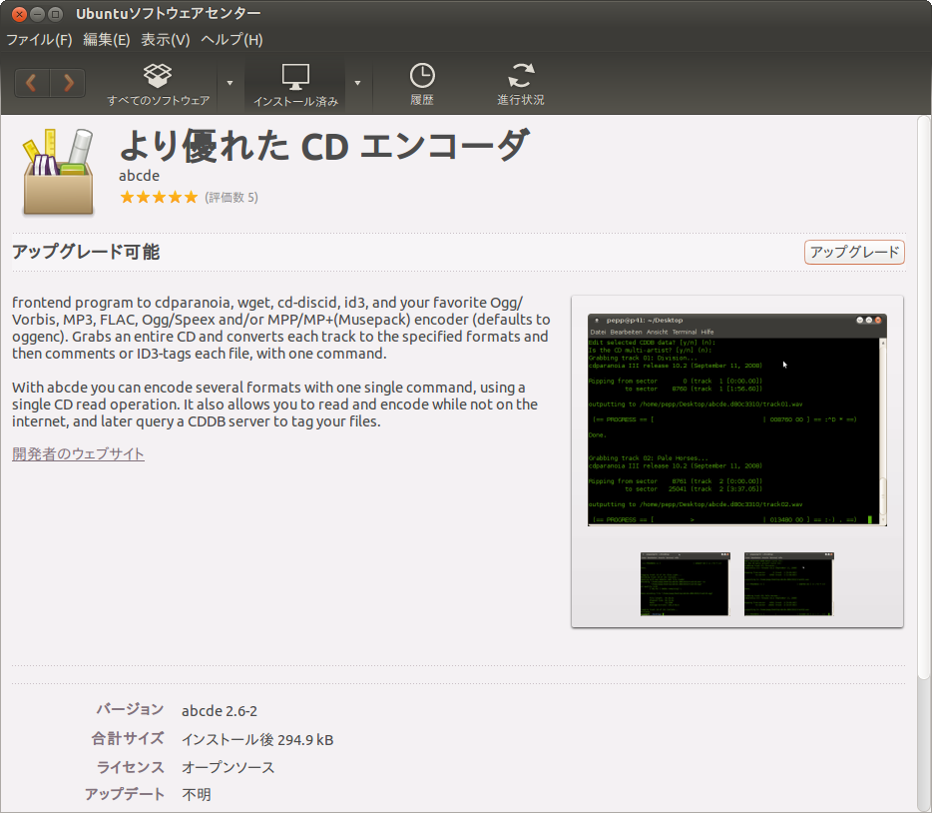Screen dimensions: 932x813
Task: Open the ファイル(F) menu
Action: point(39,40)
